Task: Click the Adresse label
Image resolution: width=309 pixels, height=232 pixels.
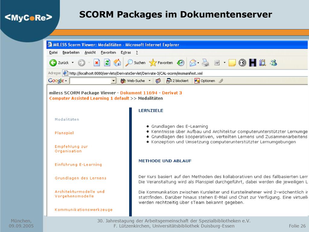Action: pyautogui.click(x=54, y=73)
